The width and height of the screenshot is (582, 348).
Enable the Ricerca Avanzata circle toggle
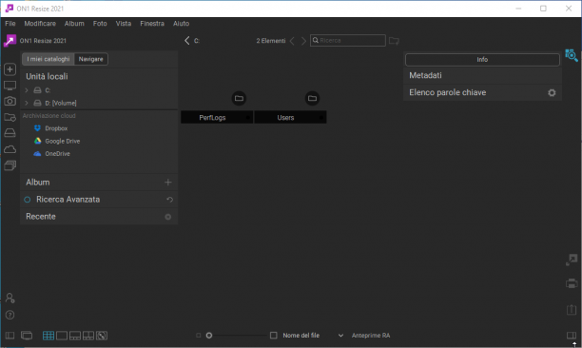27,200
